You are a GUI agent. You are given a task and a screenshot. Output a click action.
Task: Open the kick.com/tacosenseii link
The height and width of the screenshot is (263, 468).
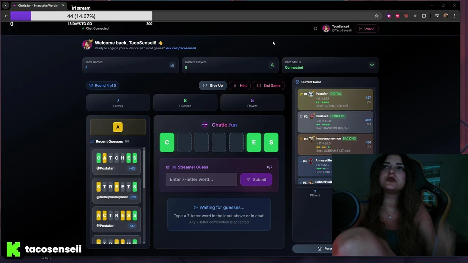[180, 48]
